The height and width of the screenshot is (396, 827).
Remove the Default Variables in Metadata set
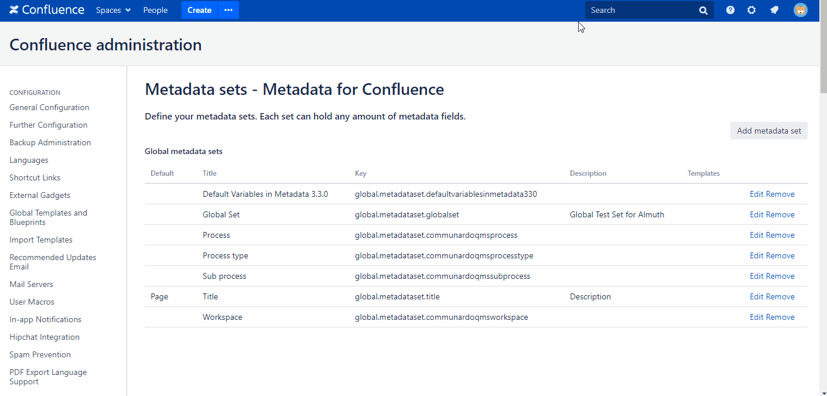(x=781, y=194)
